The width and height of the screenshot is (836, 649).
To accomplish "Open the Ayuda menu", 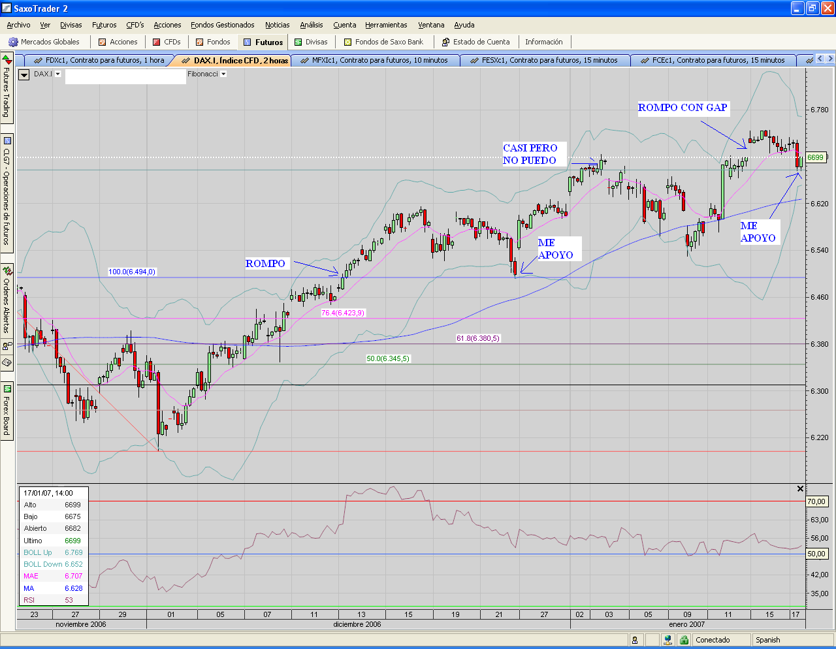I will [464, 25].
